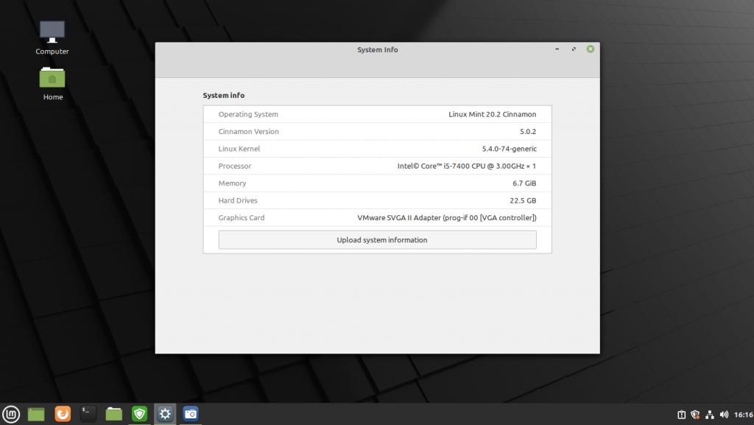Open the network connections tray icon
The image size is (754, 425).
[709, 415]
